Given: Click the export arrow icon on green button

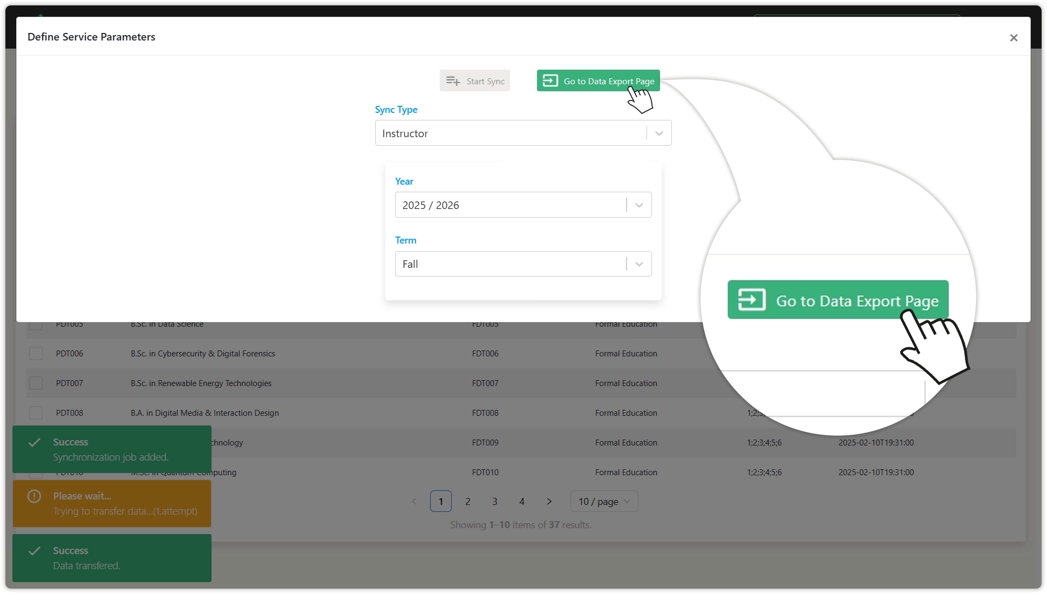Looking at the screenshot, I should [550, 81].
